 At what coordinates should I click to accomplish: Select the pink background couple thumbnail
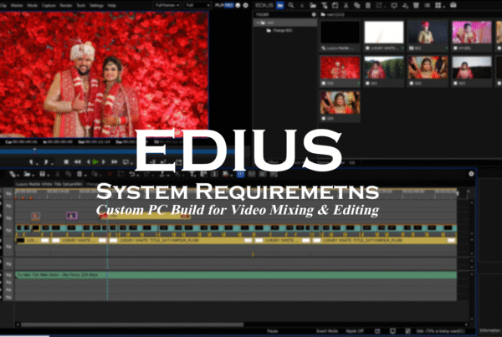pos(472,33)
